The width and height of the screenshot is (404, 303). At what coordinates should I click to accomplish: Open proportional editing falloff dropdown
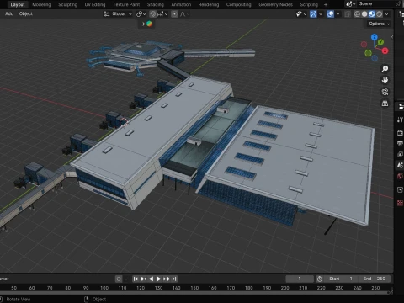tap(184, 14)
